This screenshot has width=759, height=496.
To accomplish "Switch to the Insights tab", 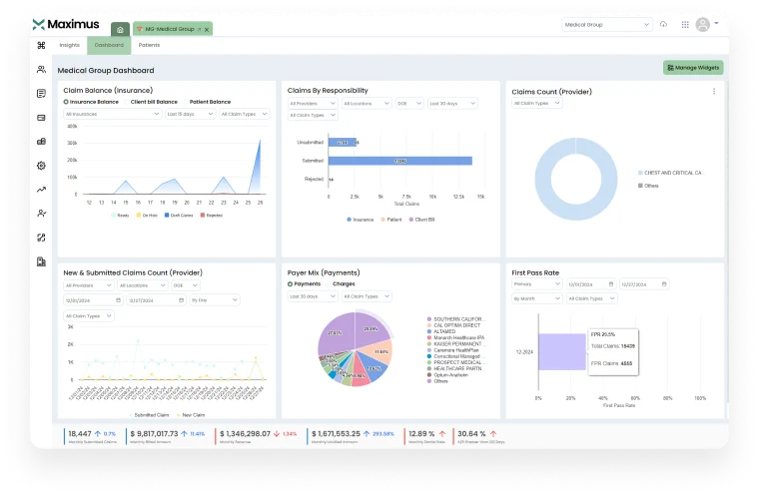I will pos(69,45).
